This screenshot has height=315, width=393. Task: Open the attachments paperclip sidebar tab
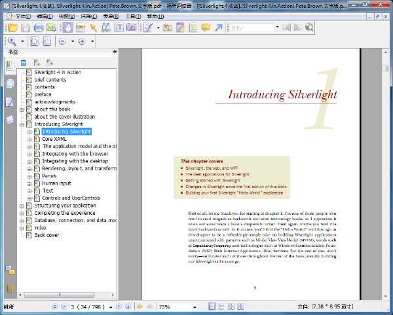tap(10, 288)
